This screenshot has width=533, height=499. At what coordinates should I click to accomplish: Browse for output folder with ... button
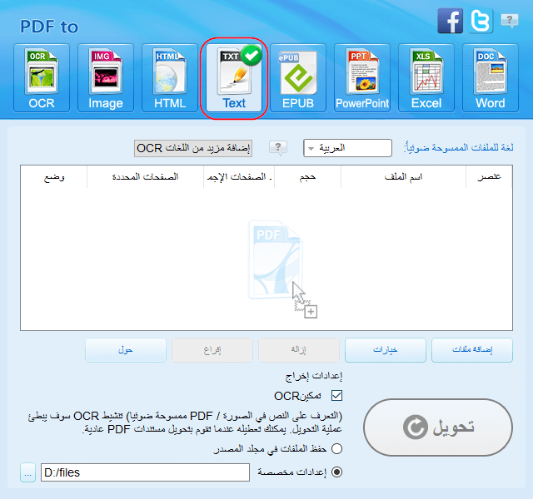[x=27, y=472]
